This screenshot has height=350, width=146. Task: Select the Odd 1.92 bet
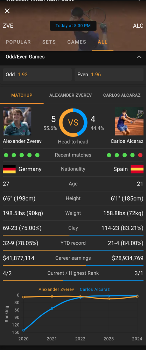[37, 75]
